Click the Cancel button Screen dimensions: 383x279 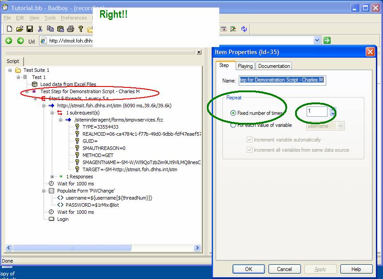coord(284,269)
